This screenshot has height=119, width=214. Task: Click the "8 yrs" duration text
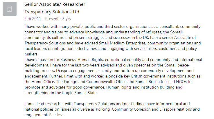(66, 19)
